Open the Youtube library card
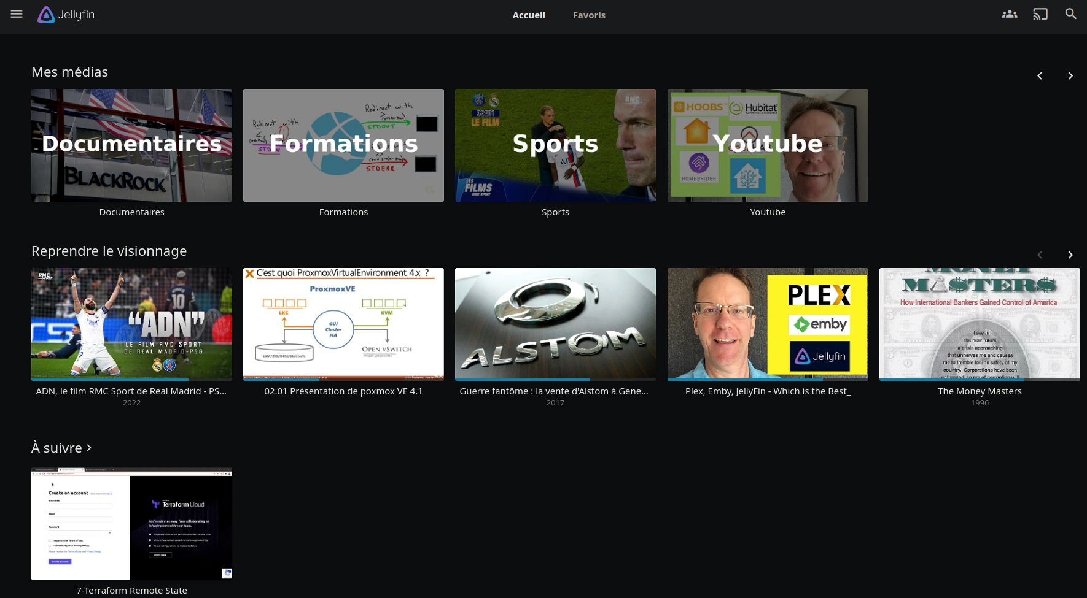Screen dimensions: 1087x598 click(x=768, y=145)
